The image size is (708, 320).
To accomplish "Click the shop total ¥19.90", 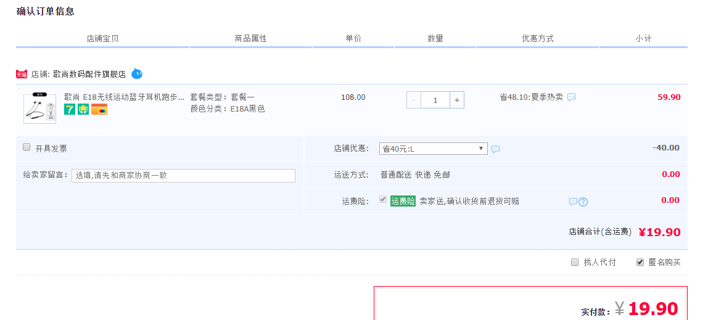I will tap(659, 232).
